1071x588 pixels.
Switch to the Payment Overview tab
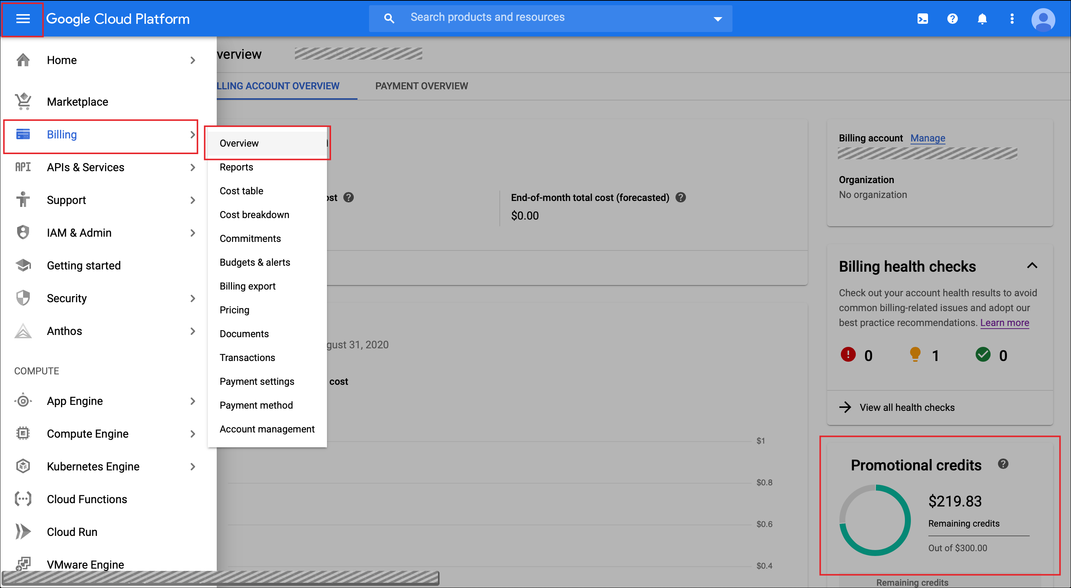click(421, 86)
